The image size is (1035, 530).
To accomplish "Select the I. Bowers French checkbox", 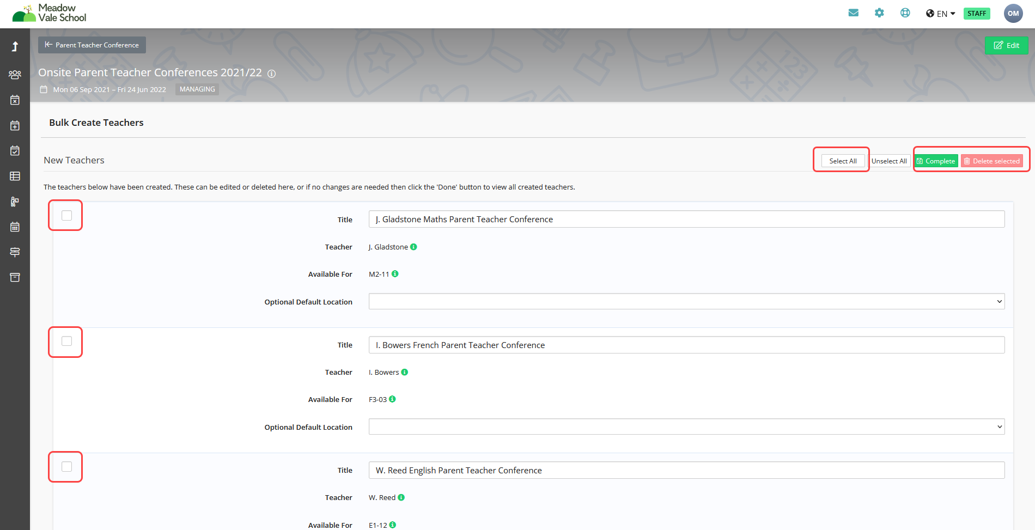I will 66,342.
